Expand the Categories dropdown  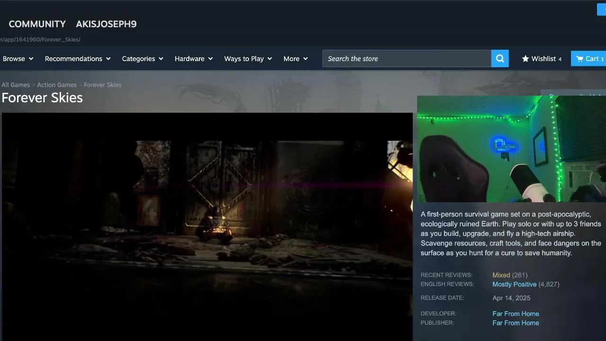pyautogui.click(x=143, y=59)
